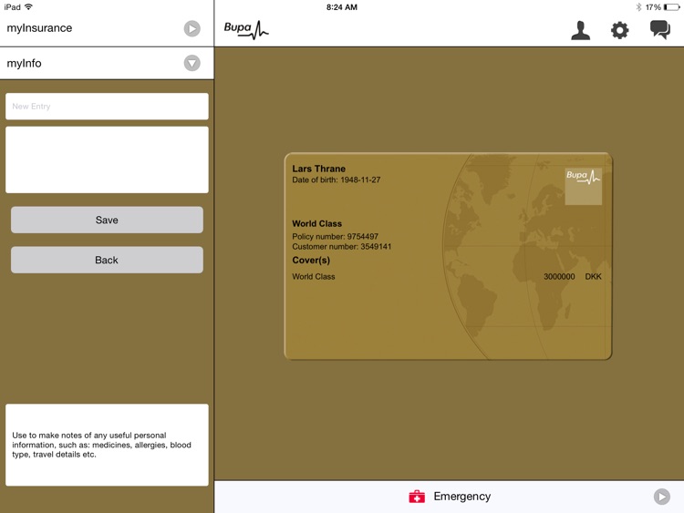
Task: Go back with the Back button
Action: point(107,260)
